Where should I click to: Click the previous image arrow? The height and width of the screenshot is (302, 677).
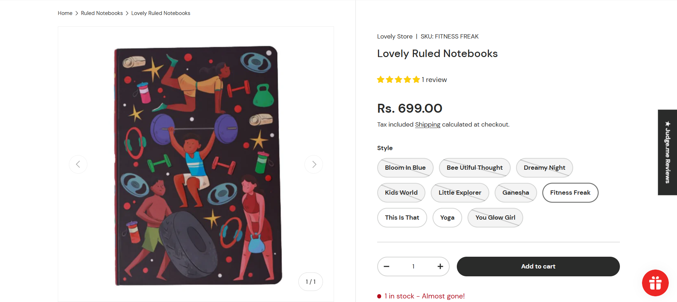[x=78, y=164]
